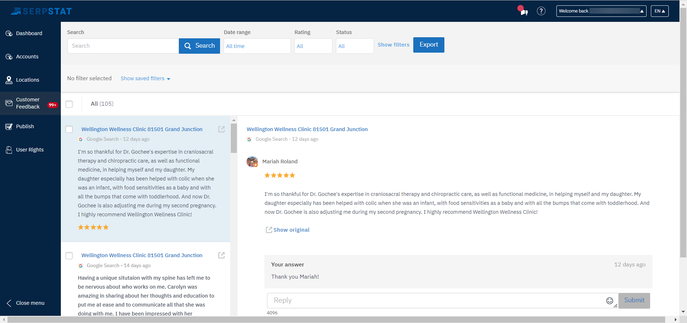This screenshot has width=687, height=323.
Task: Click the Customer Feedback envelope icon
Action: coord(9,103)
